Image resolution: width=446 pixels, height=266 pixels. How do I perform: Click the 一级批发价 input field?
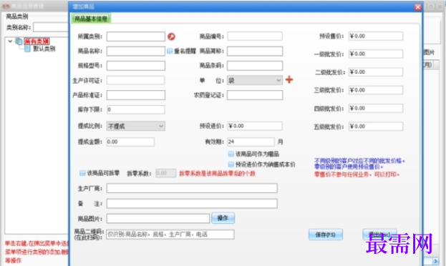(x=376, y=54)
